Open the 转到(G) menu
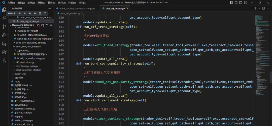The image size is (272, 126). point(52,3)
